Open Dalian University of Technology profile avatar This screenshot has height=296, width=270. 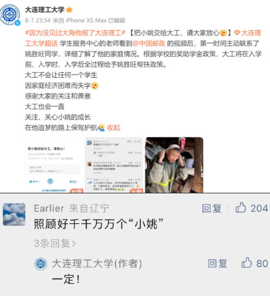point(10,15)
